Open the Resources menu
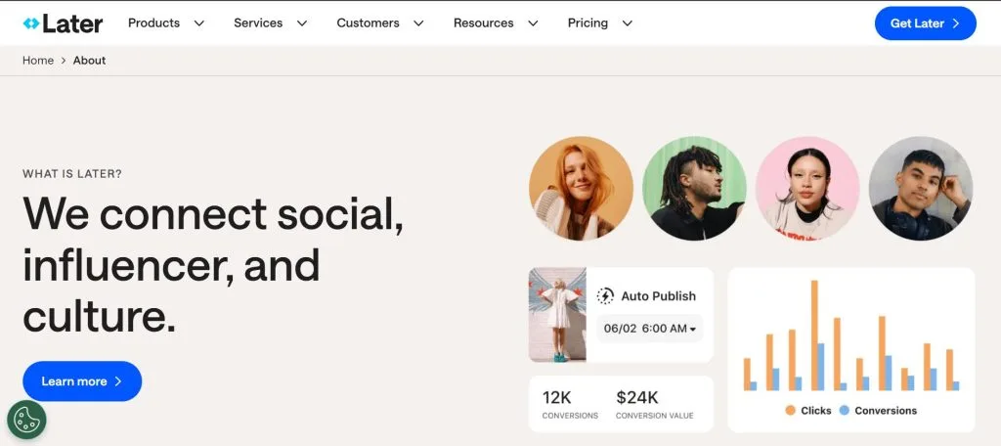Image resolution: width=1001 pixels, height=446 pixels. click(x=496, y=22)
